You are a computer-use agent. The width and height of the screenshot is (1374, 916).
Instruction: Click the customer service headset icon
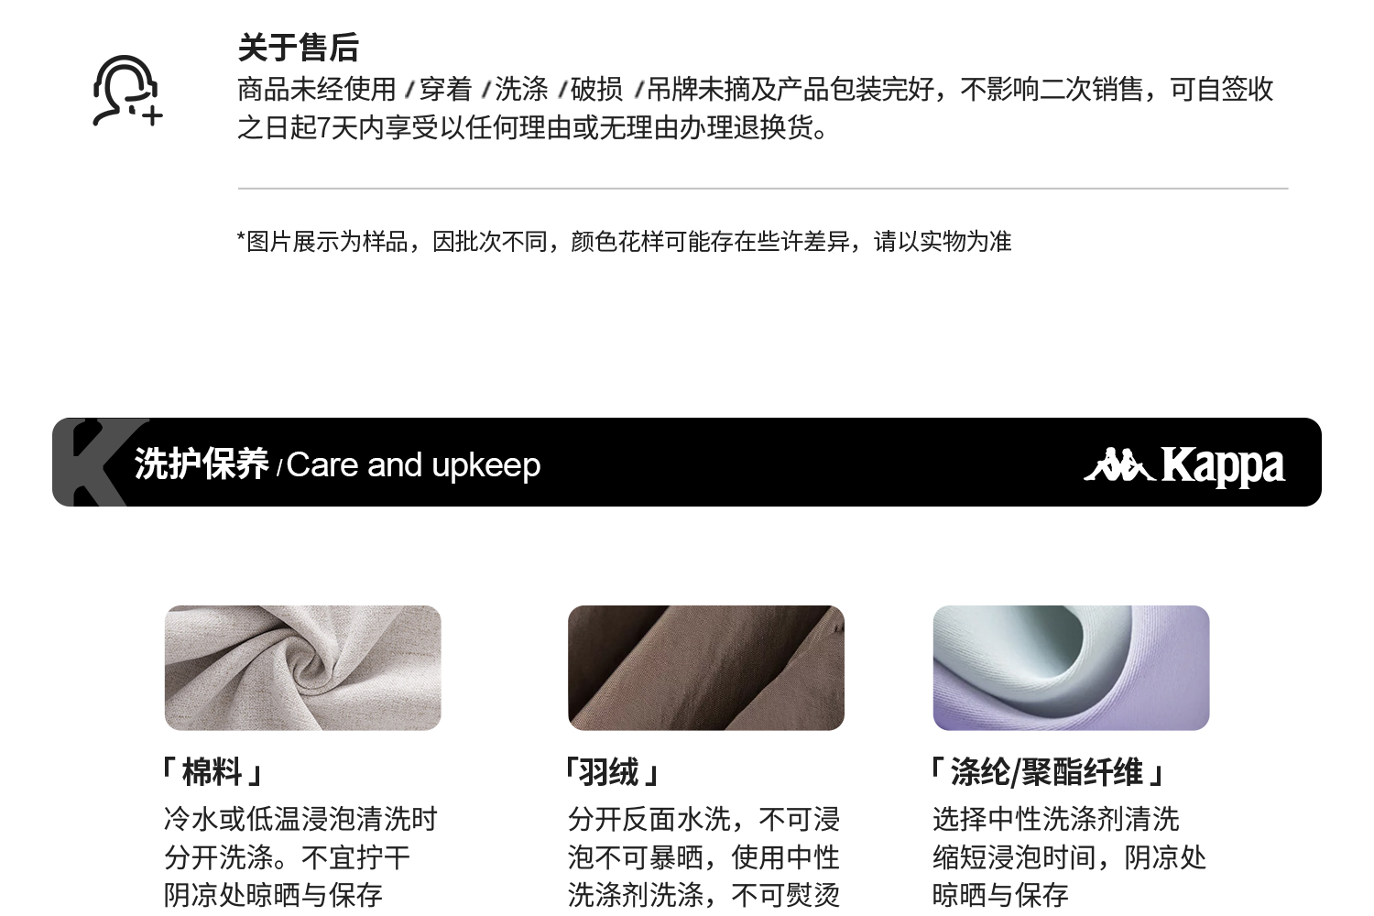point(127,91)
